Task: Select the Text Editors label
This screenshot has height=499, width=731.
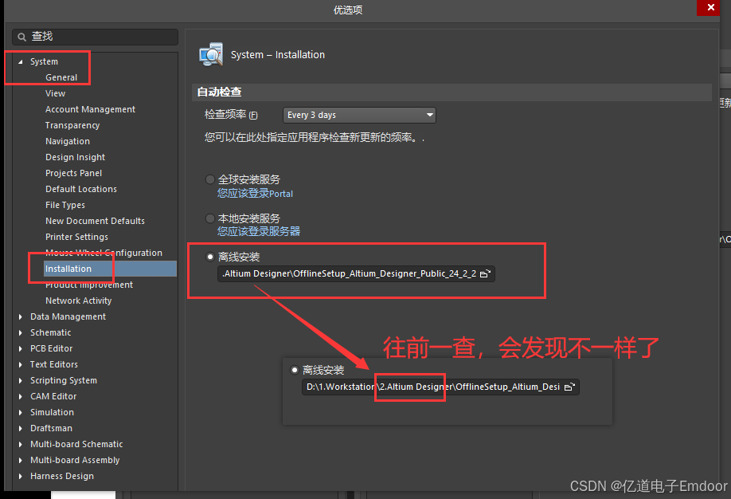Action: 54,364
